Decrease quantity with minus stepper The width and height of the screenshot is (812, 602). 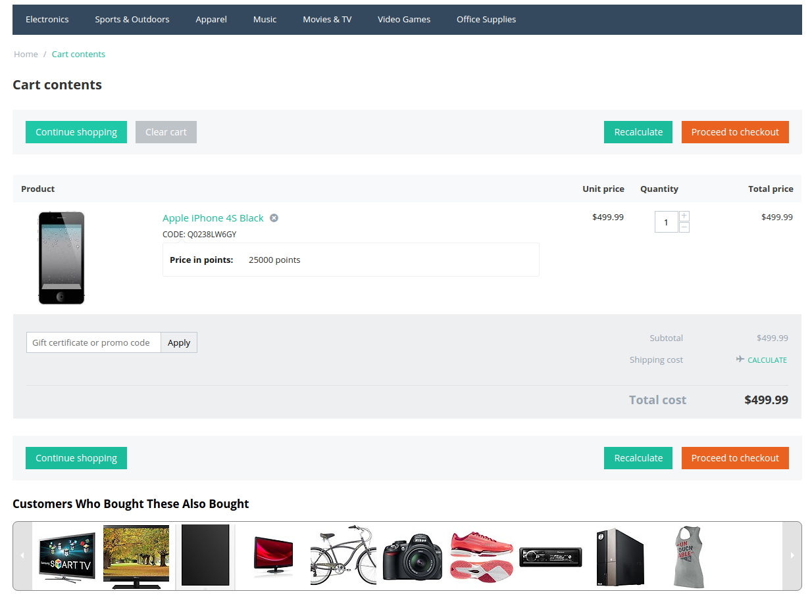684,227
